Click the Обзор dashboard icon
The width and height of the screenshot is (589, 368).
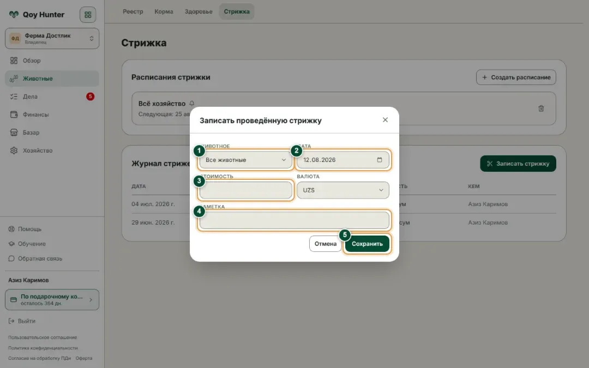click(x=14, y=61)
